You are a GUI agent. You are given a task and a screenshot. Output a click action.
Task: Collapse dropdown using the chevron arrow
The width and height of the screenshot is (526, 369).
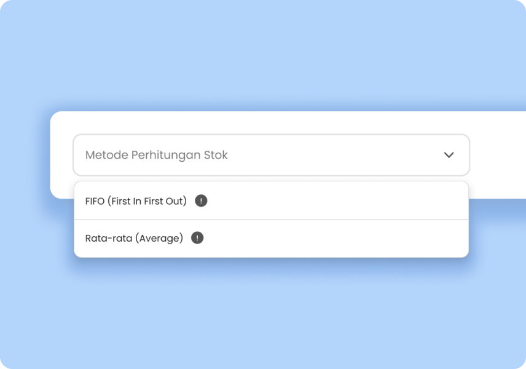click(x=449, y=155)
